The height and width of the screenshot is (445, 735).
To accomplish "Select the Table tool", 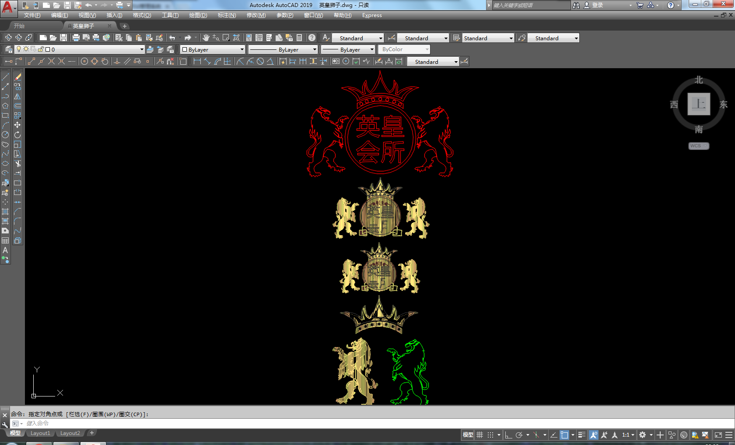I will pyautogui.click(x=5, y=240).
